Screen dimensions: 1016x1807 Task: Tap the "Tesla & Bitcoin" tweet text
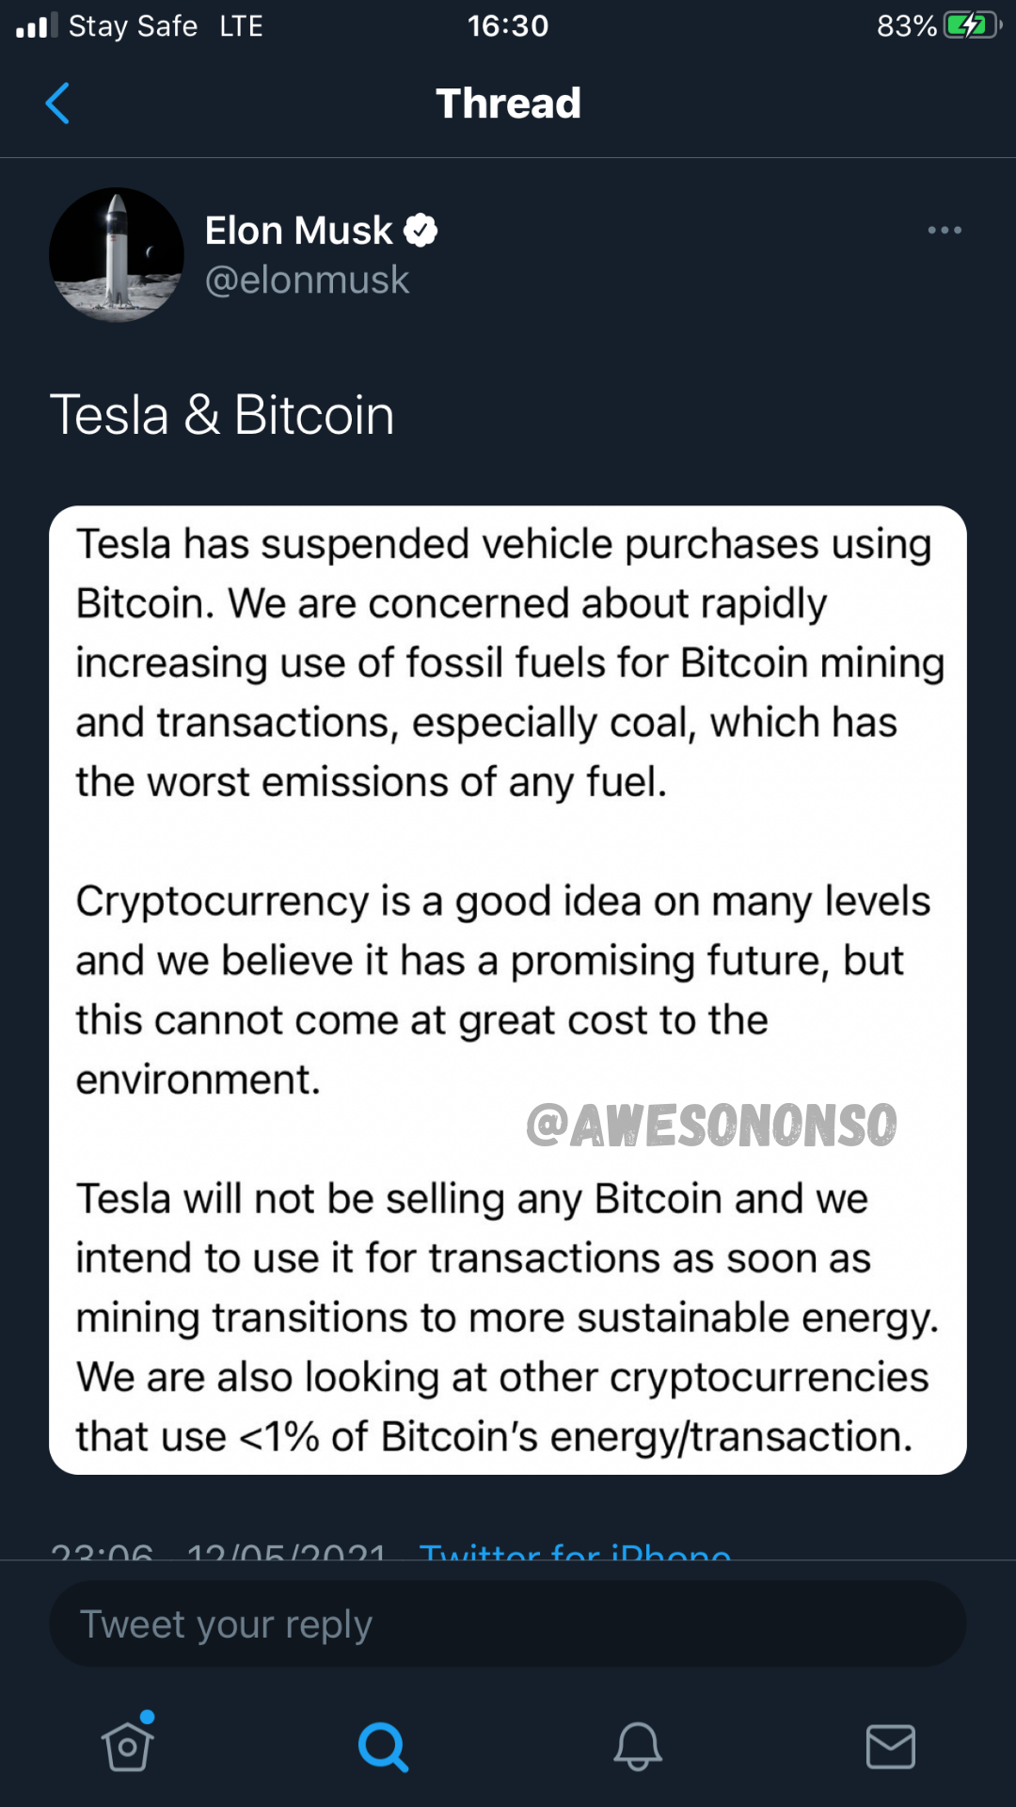222,415
